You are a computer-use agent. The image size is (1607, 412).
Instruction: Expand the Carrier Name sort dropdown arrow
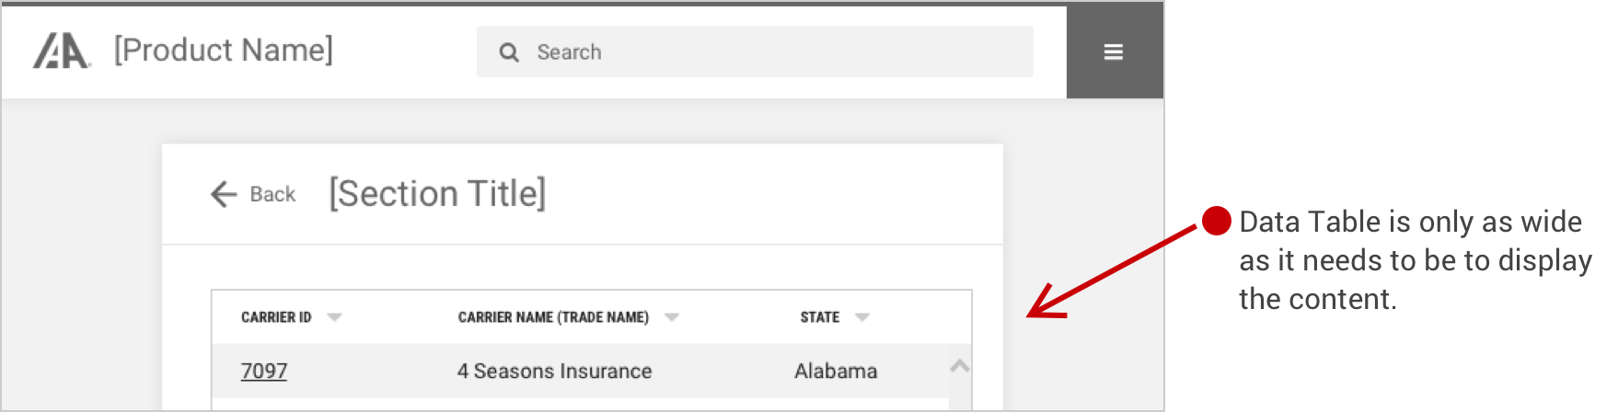click(x=672, y=317)
